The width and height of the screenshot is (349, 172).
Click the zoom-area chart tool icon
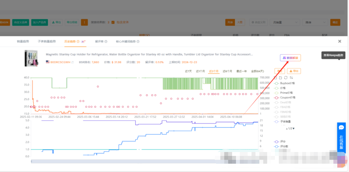(x=275, y=78)
